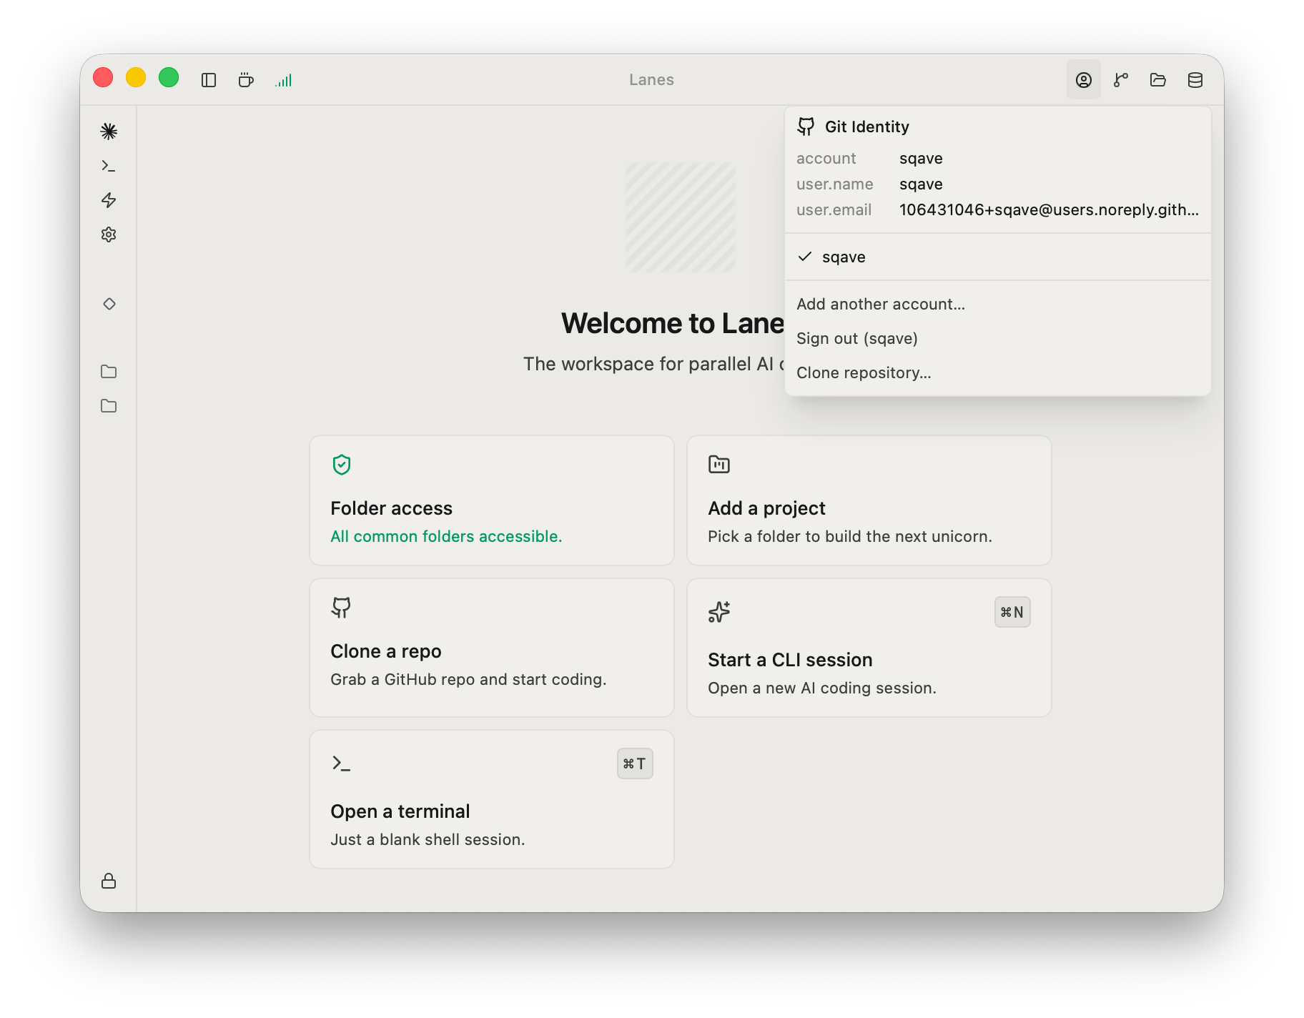Click the lock icon at sidebar bottom

tap(109, 881)
